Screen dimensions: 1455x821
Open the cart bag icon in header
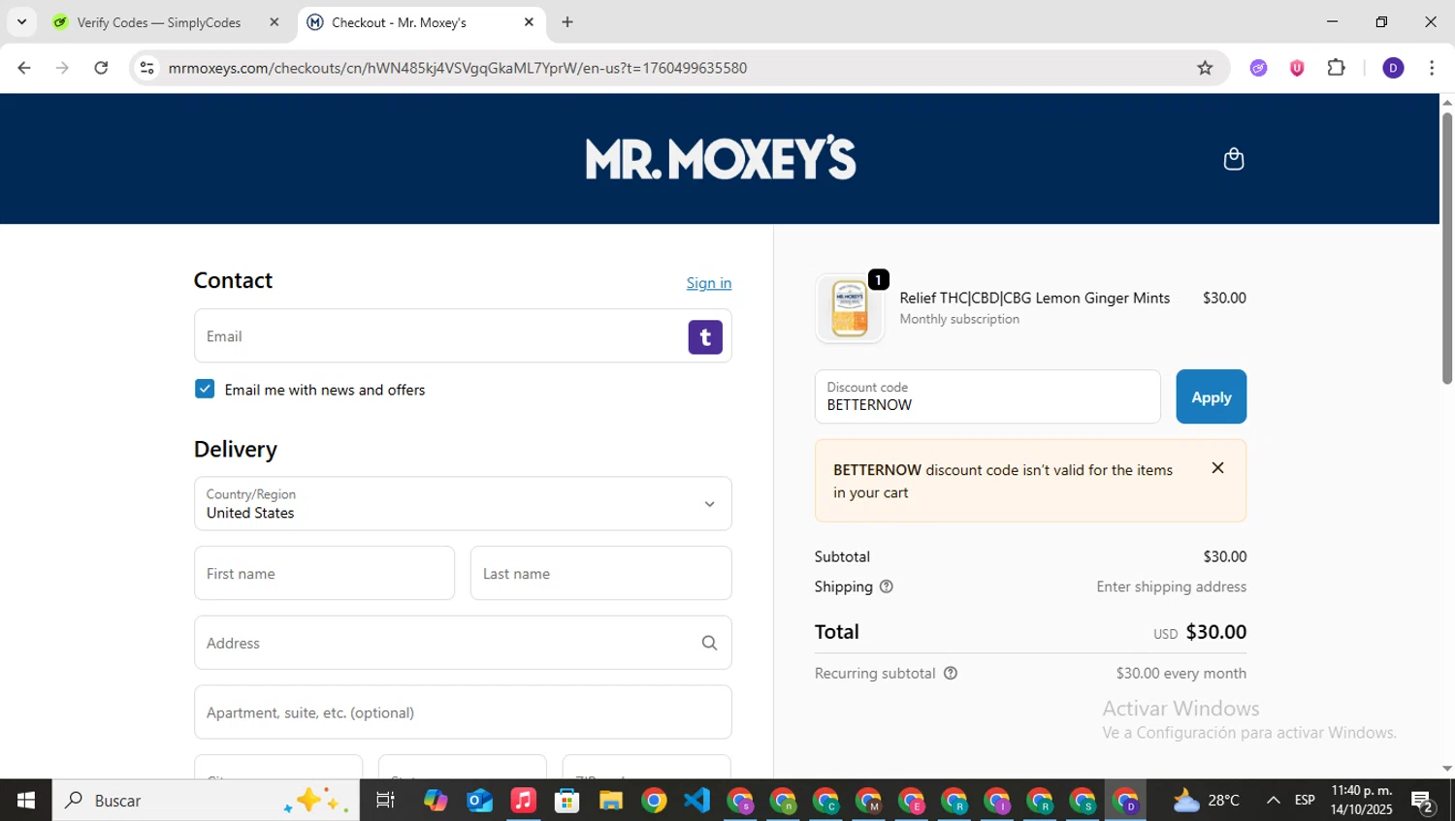1233,159
